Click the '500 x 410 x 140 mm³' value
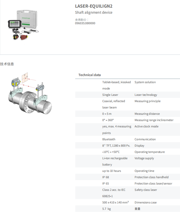This screenshot has height=214, width=180. pos(115,202)
